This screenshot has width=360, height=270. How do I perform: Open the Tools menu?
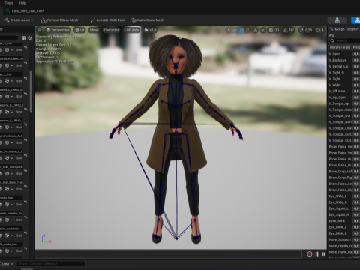coord(9,3)
